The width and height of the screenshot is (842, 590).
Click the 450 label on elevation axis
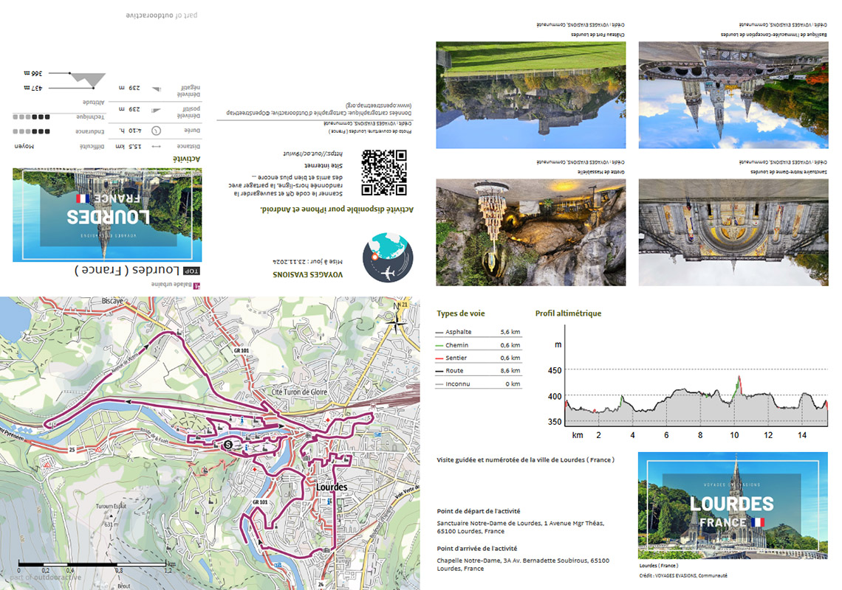(555, 370)
